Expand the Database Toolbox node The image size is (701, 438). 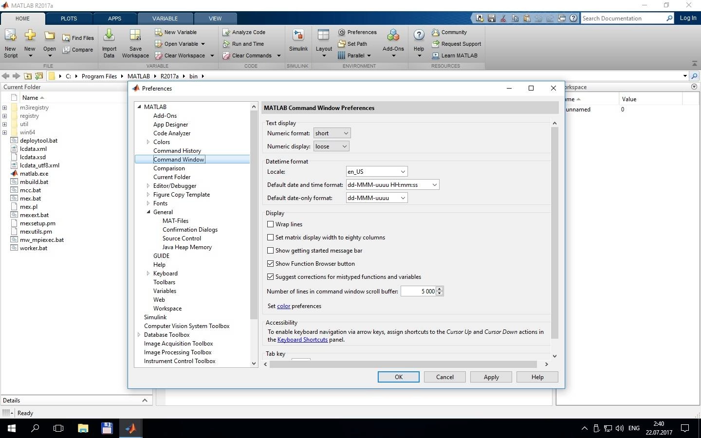tap(139, 335)
